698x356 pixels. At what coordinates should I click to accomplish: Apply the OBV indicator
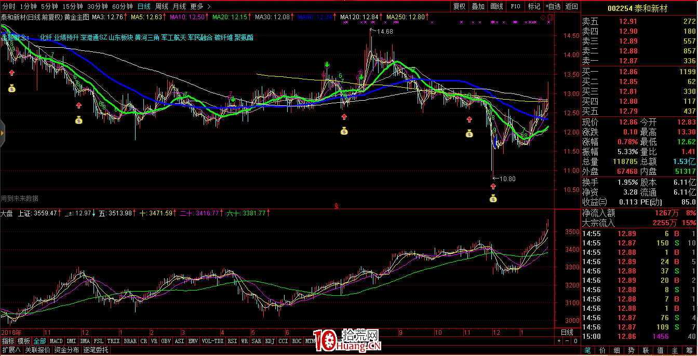click(x=166, y=341)
